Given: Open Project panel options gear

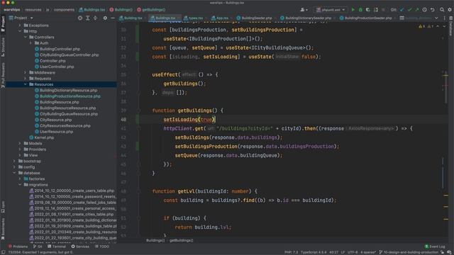Looking at the screenshot, I should pos(105,18).
